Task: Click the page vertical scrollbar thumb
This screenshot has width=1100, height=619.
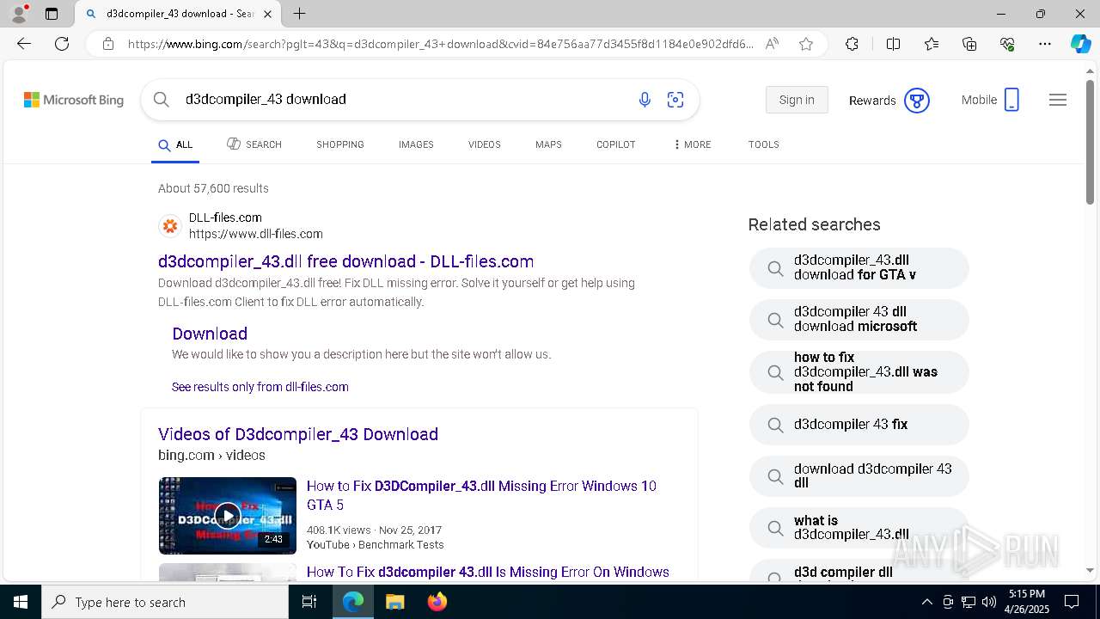Action: pyautogui.click(x=1091, y=142)
